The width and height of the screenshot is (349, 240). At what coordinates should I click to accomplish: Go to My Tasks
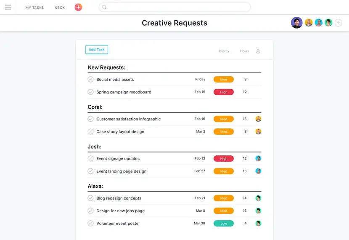click(34, 8)
